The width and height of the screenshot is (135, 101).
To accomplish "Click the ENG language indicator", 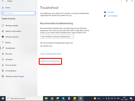I will pyautogui.click(x=118, y=98).
